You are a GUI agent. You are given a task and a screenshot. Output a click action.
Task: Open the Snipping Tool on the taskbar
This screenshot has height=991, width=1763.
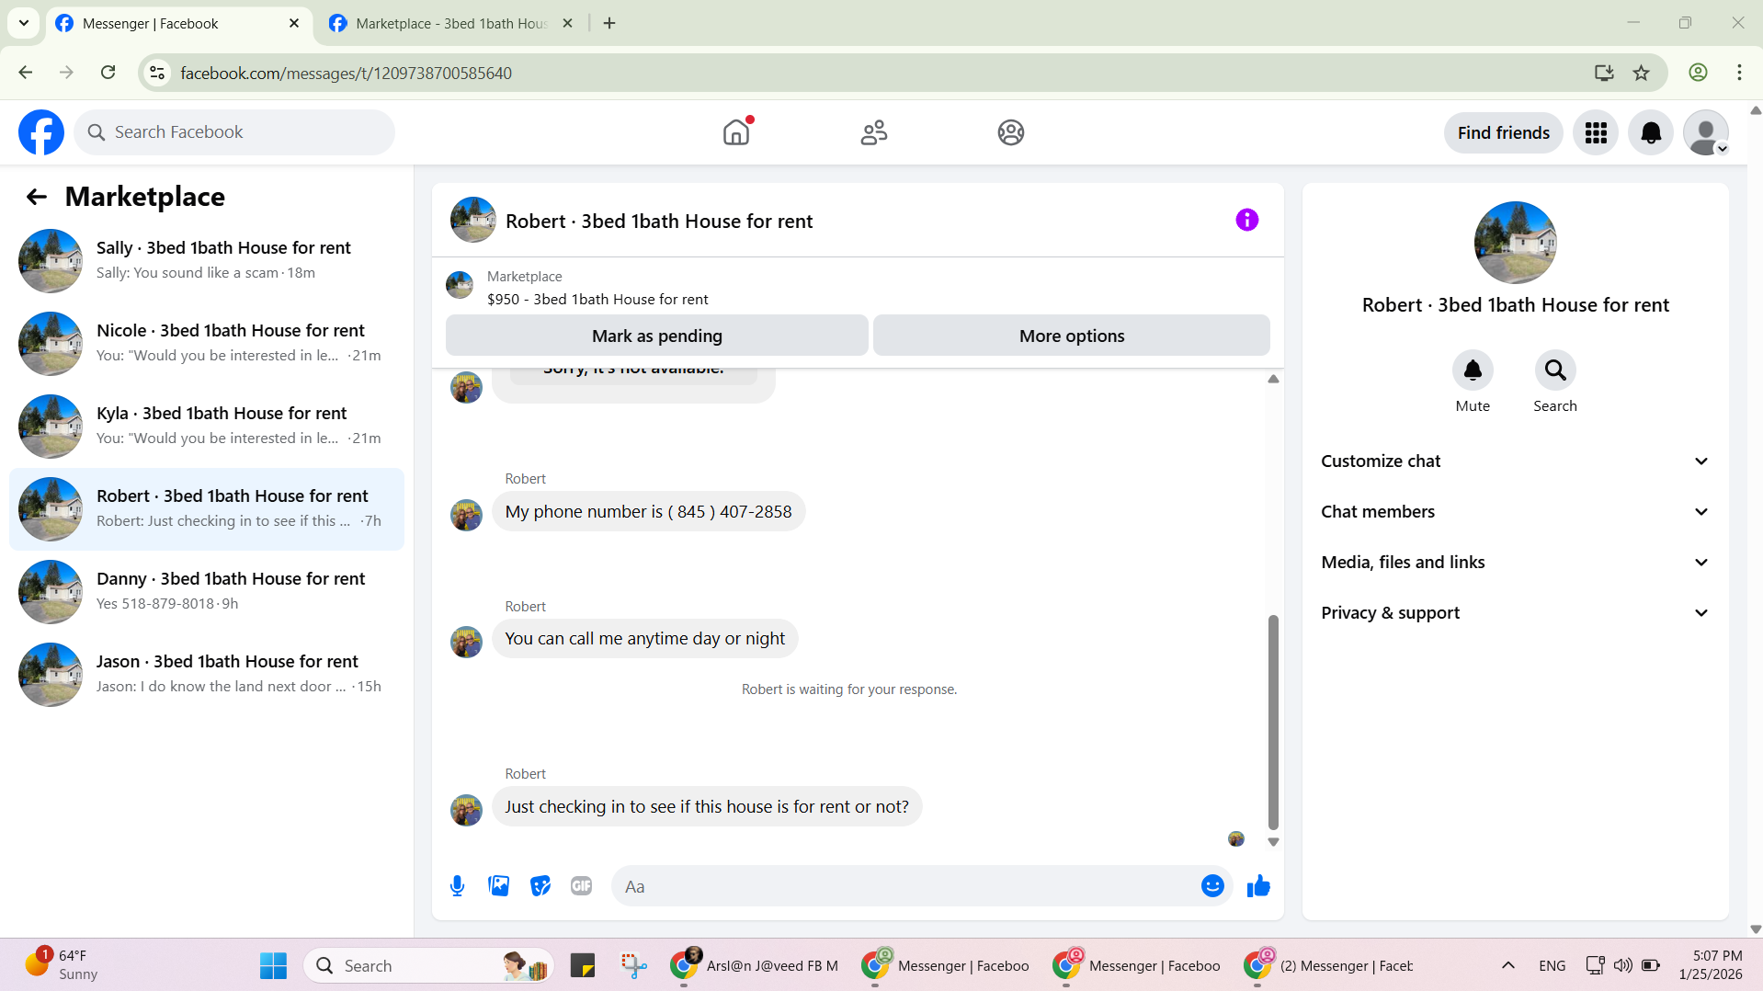pos(634,965)
